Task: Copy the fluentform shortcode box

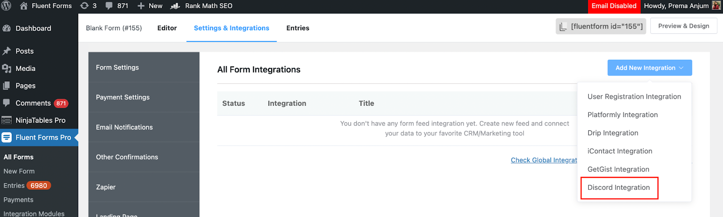Action: coord(601,26)
